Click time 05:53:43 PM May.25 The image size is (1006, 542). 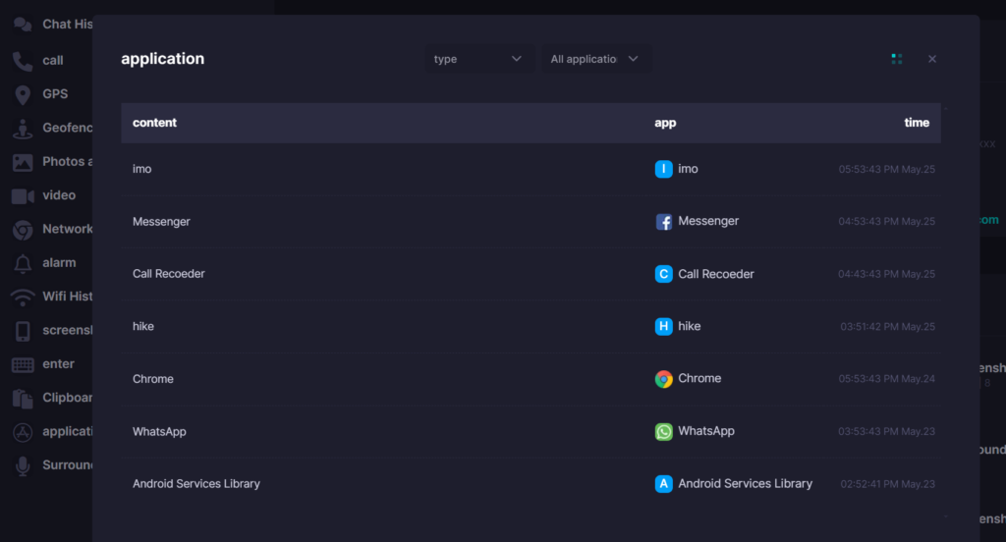click(x=887, y=169)
